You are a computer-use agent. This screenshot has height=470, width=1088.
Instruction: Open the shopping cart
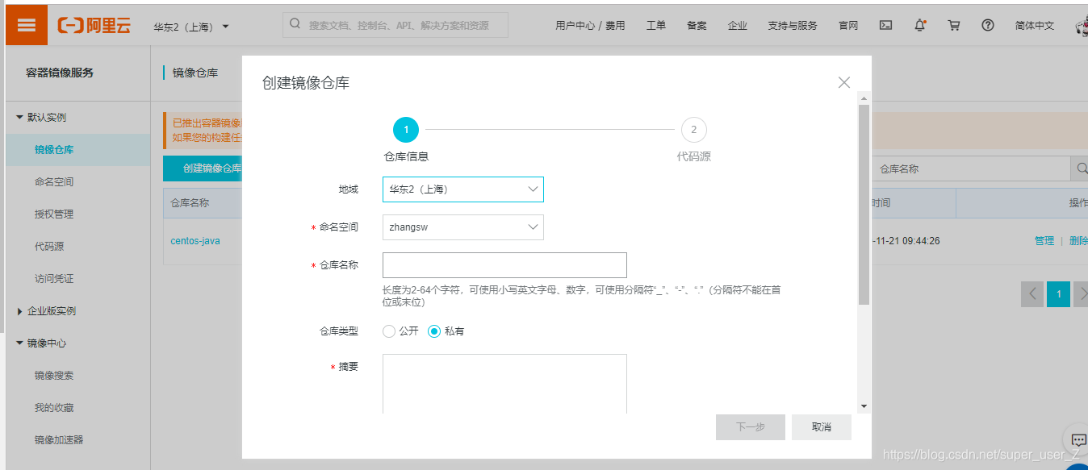point(954,25)
